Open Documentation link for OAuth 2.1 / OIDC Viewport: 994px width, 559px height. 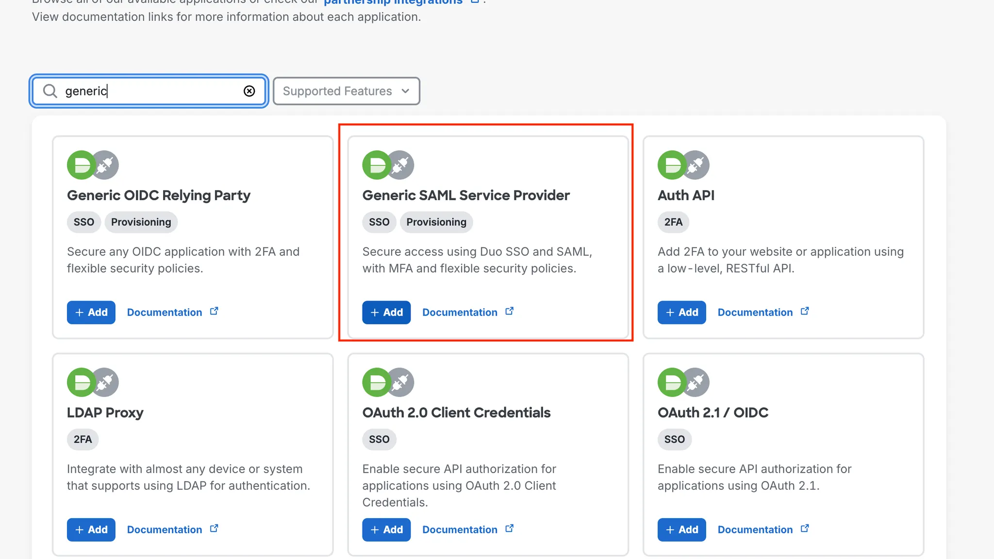[x=755, y=529]
